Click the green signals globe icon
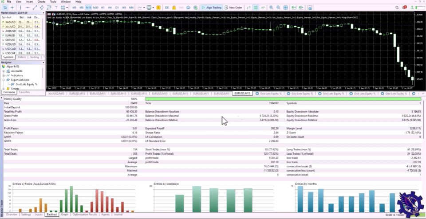The height and width of the screenshot is (219, 426). [x=195, y=8]
